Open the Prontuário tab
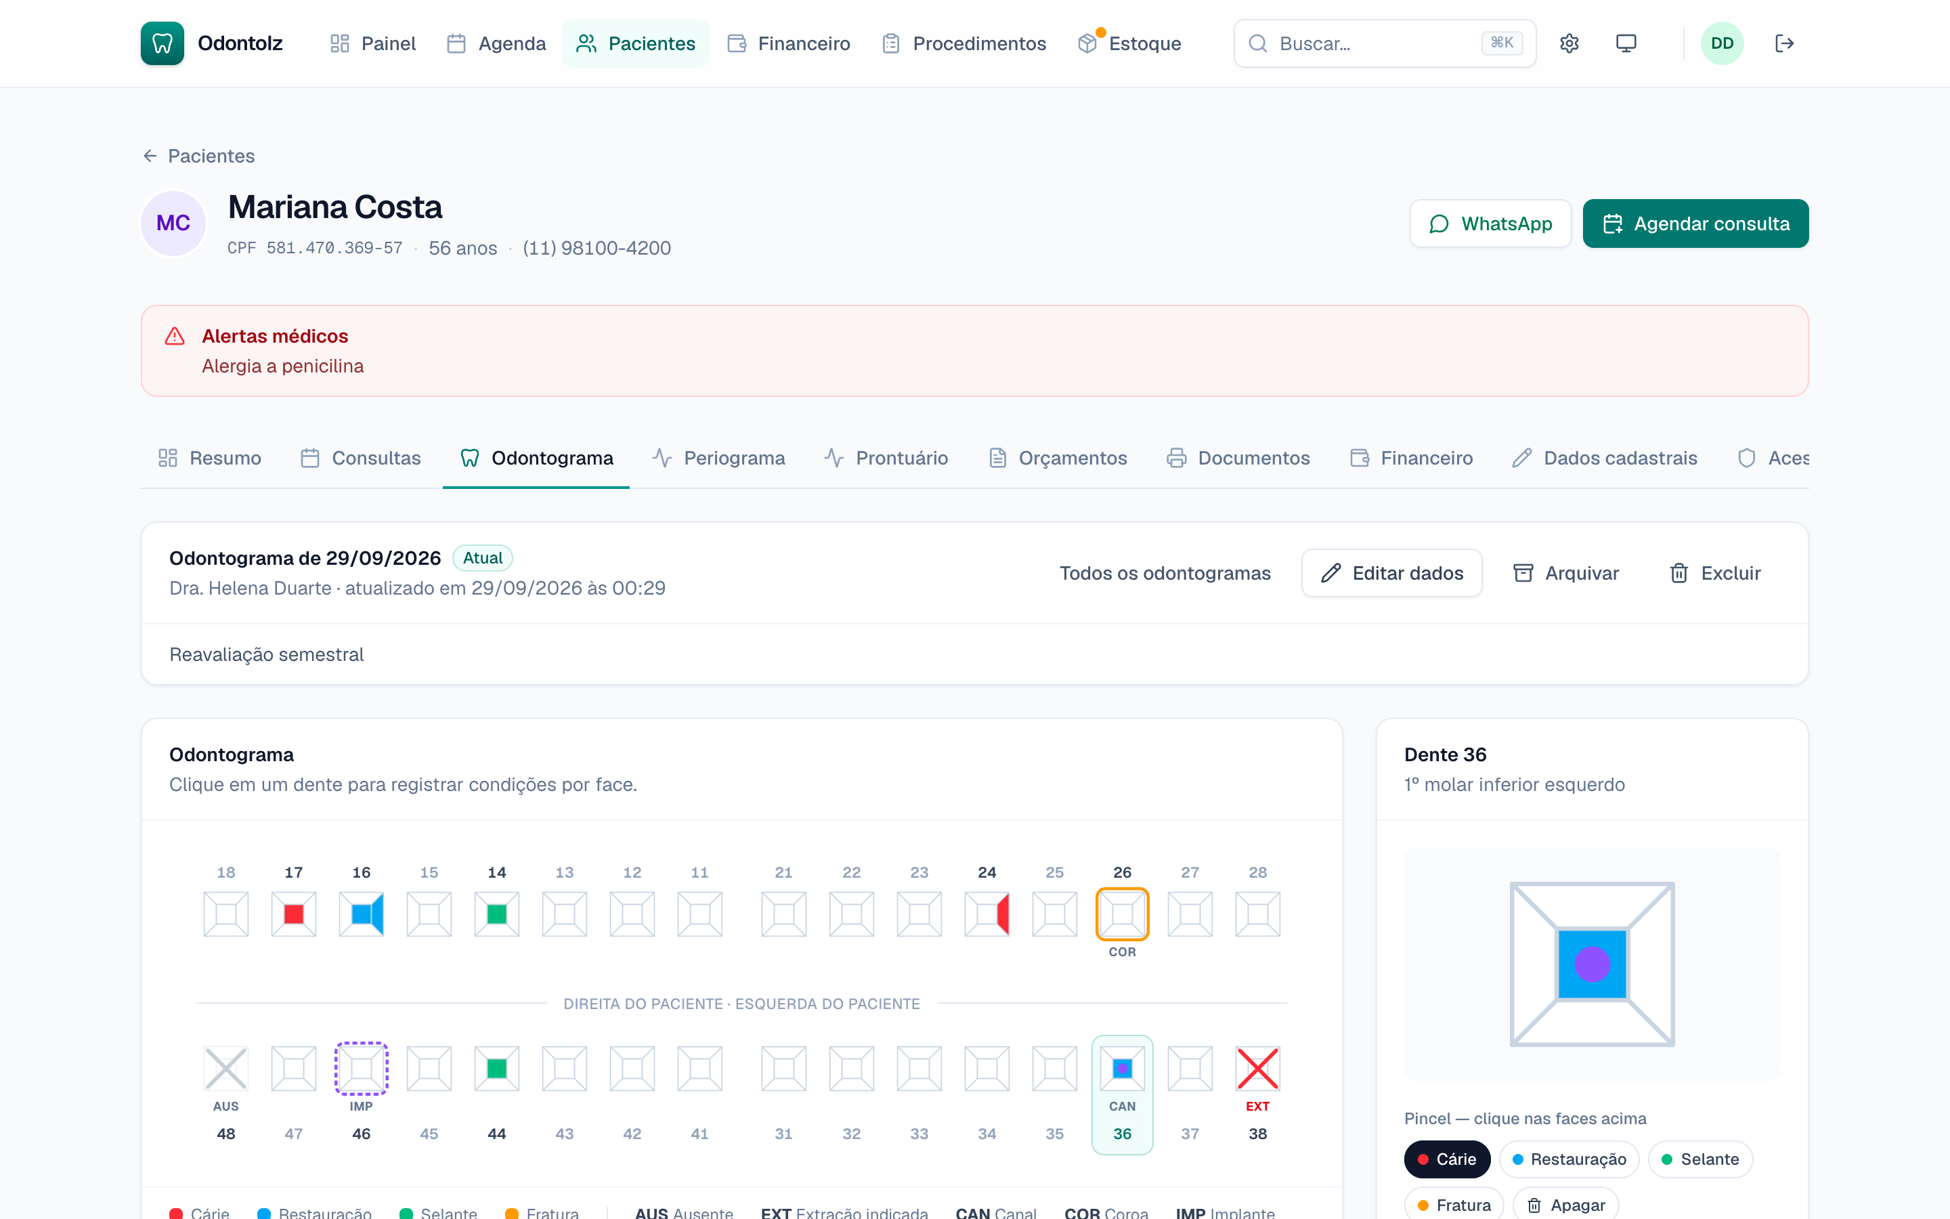Image resolution: width=1950 pixels, height=1219 pixels. [x=886, y=458]
